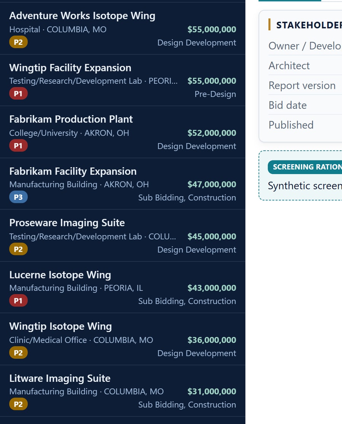342x424 pixels.
Task: Click the Stakeholders section heading
Action: coord(309,25)
